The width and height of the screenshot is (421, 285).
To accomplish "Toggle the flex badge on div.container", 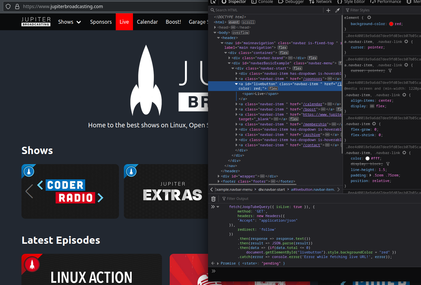I will coord(284,53).
